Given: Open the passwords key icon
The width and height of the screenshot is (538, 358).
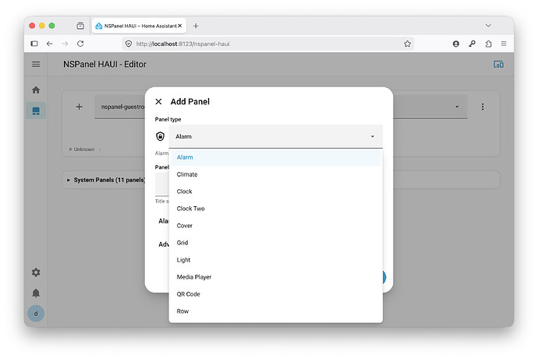Looking at the screenshot, I should point(473,44).
